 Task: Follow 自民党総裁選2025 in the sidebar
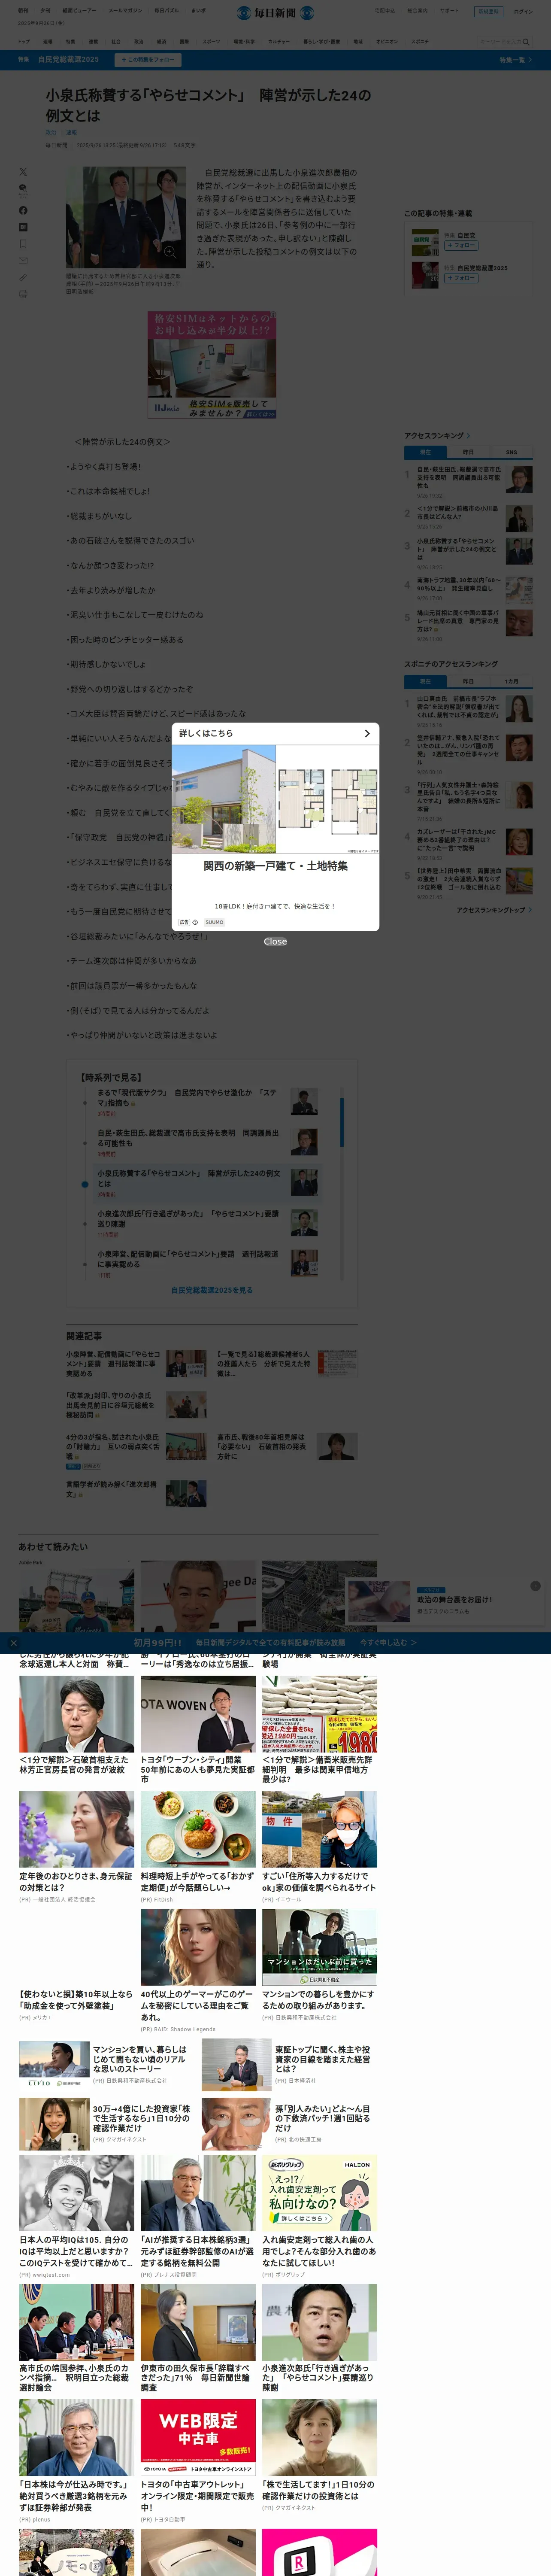tap(461, 278)
